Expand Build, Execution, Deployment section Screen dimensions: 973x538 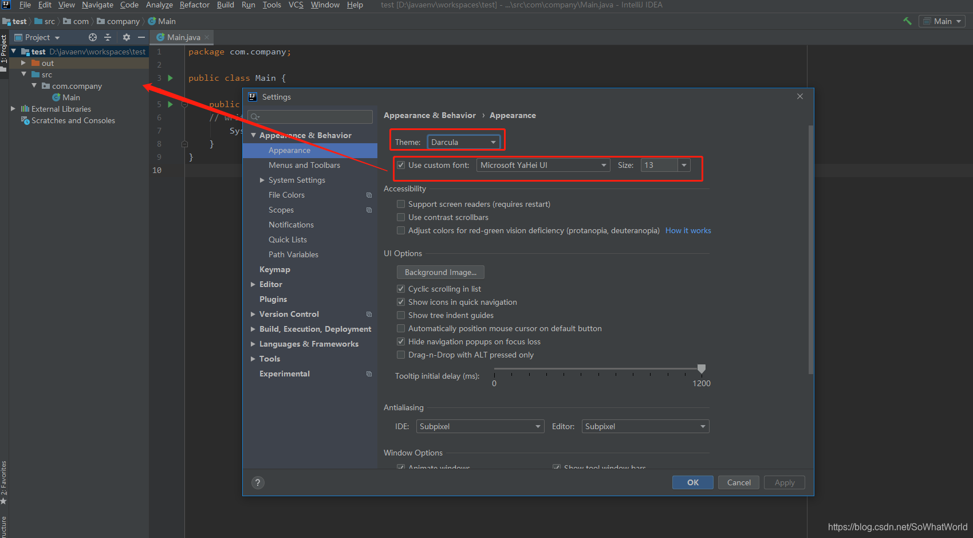[253, 329]
